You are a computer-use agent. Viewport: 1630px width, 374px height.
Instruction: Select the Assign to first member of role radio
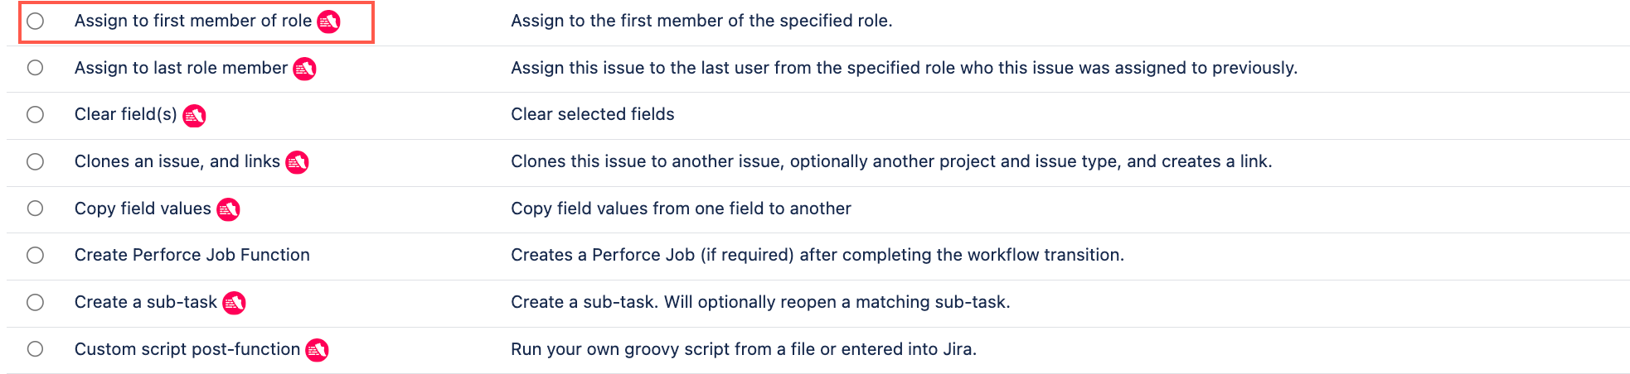click(35, 21)
